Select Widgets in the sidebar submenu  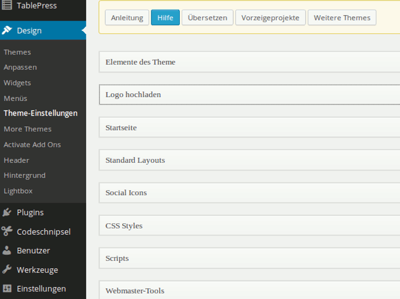(x=17, y=83)
